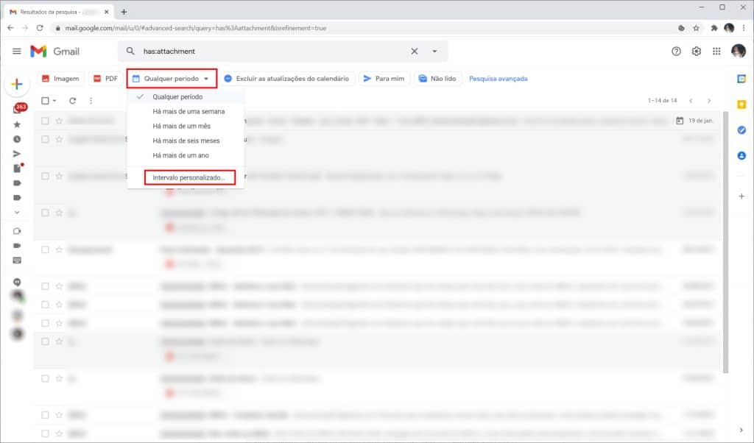
Task: Go to the previous results page arrow
Action: (x=691, y=100)
